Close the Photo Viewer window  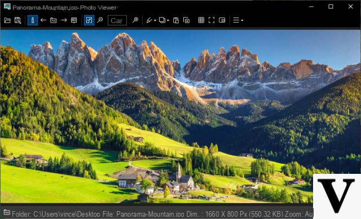pos(350,6)
